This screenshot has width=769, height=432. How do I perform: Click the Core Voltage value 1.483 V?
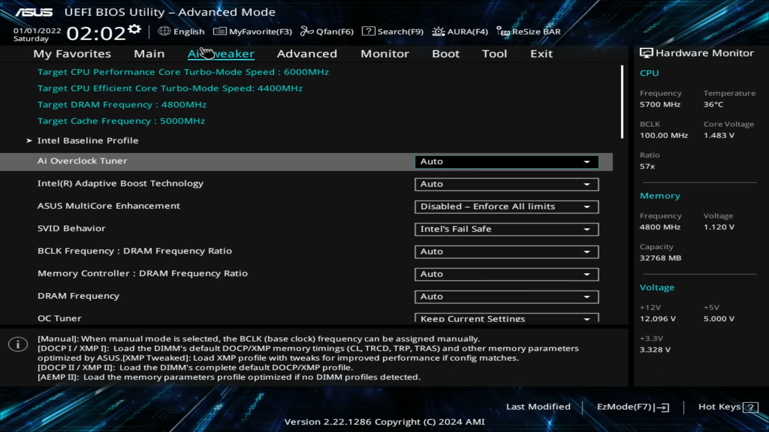(x=719, y=135)
